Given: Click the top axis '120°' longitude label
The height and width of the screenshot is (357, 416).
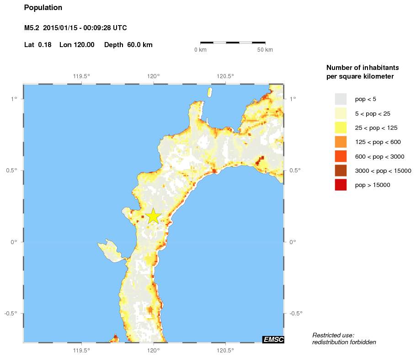Looking at the screenshot, I should tap(153, 76).
